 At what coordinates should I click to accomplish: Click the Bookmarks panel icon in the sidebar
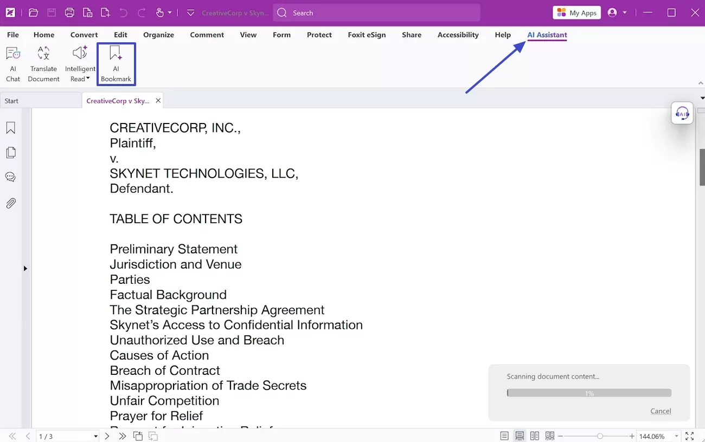click(x=10, y=127)
